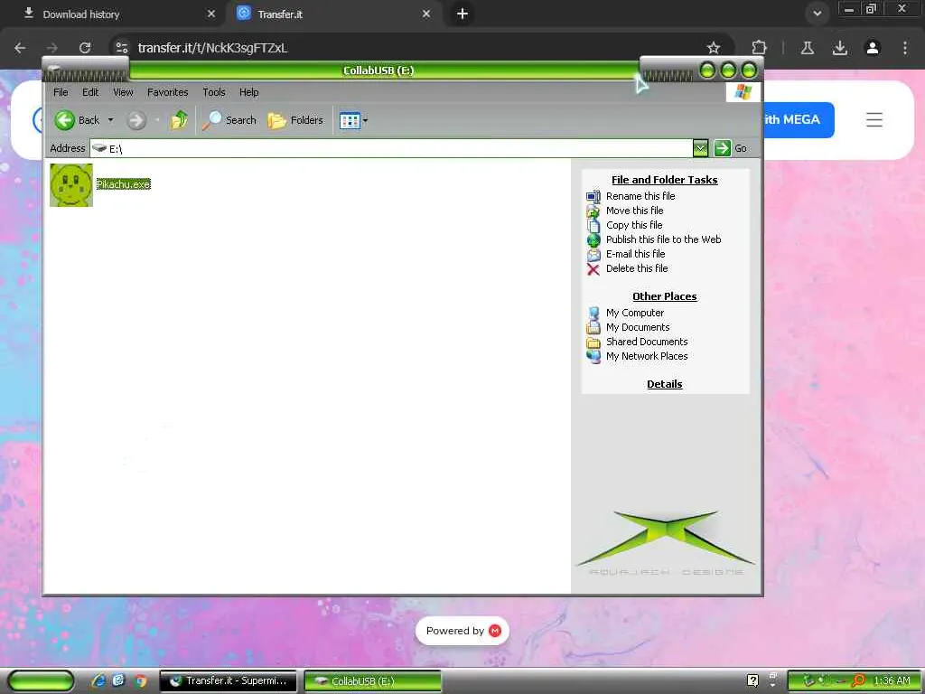Click E-mail this file

pos(635,254)
